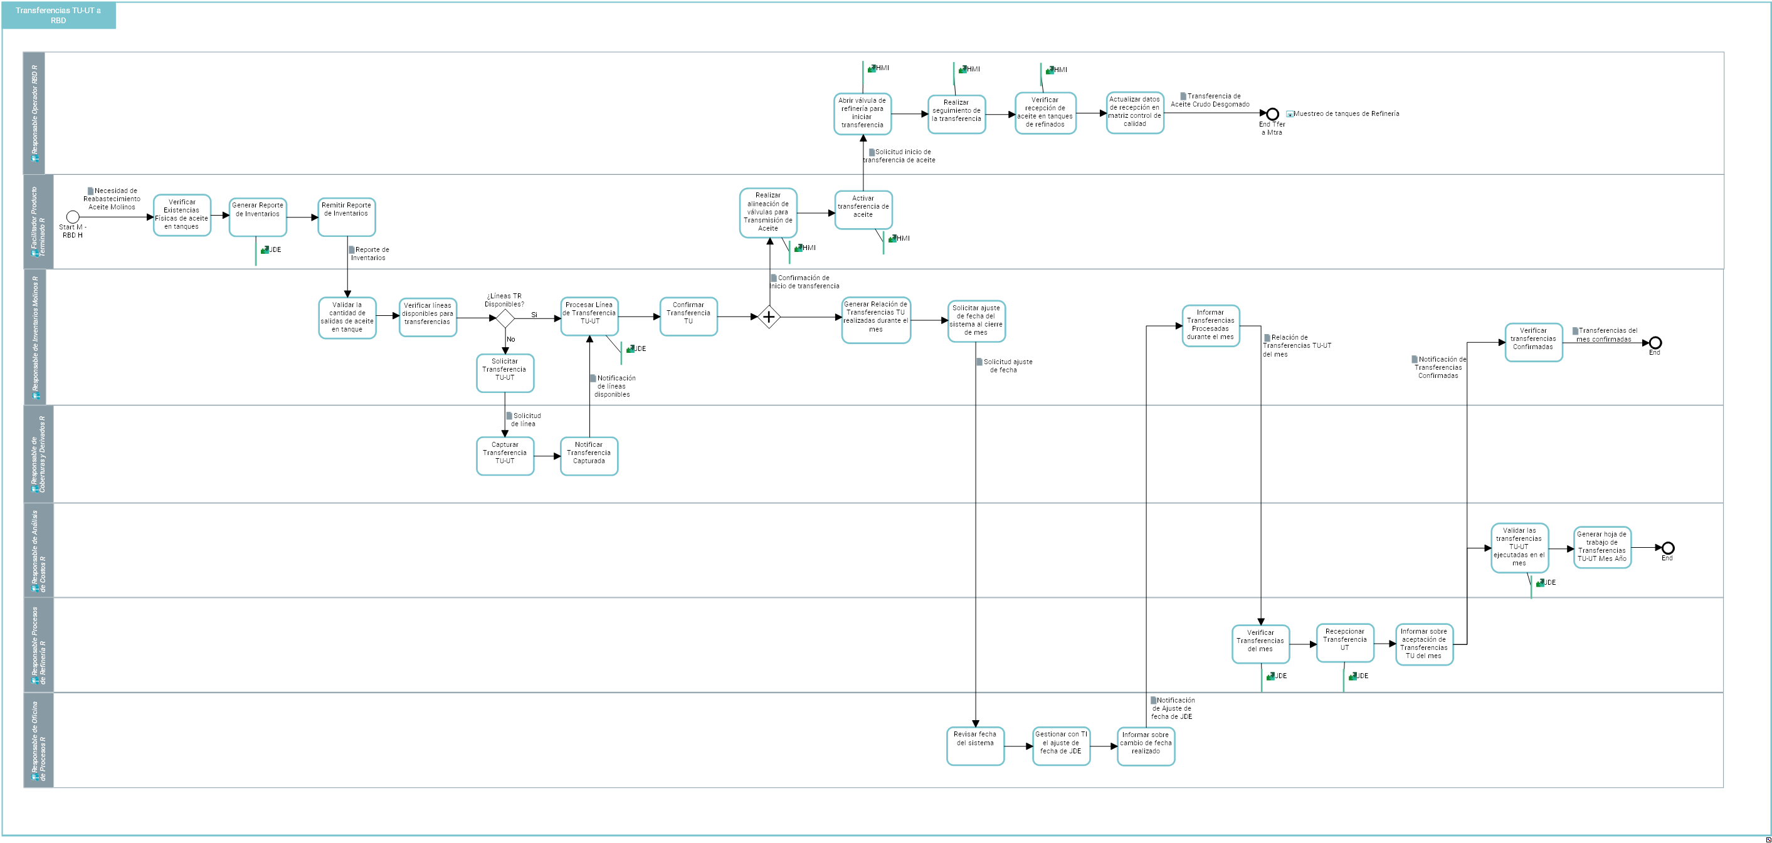Viewport: 1772px width, 843px height.
Task: Select the Generar Reporte de Inventarios task
Action: (258, 217)
